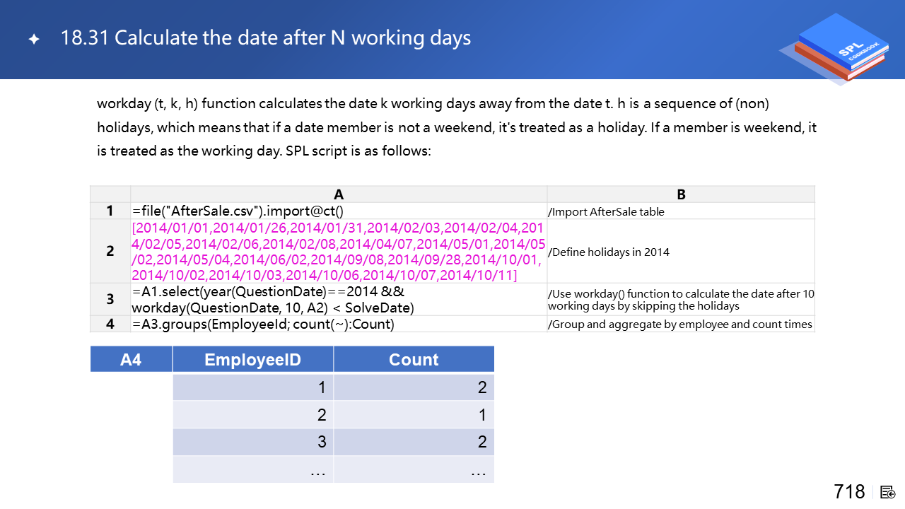This screenshot has height=509, width=905.
Task: Select column A header of script grid
Action: [x=339, y=194]
